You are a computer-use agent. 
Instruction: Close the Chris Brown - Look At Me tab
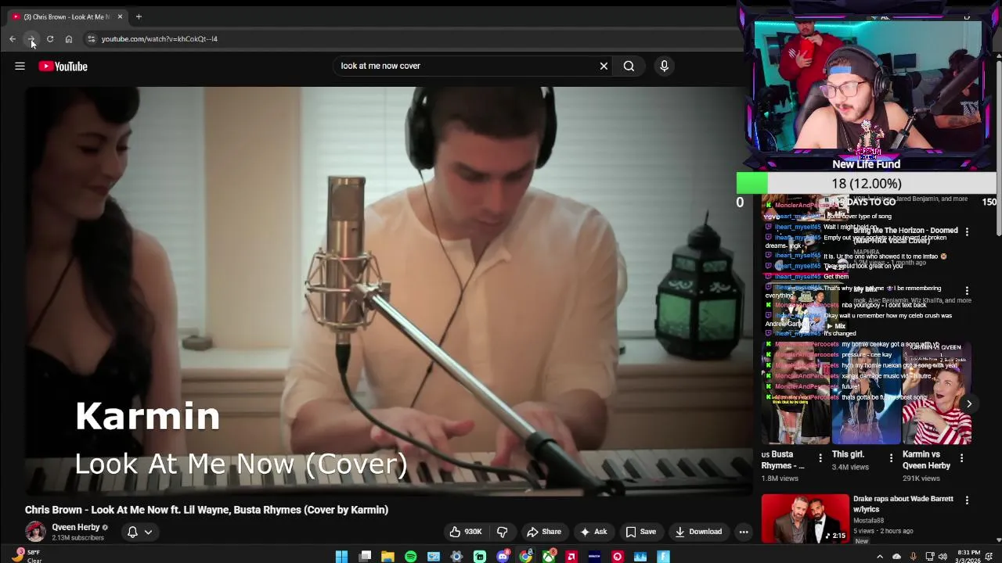click(120, 16)
